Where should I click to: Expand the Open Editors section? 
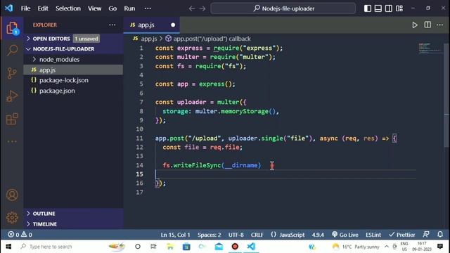point(73,39)
